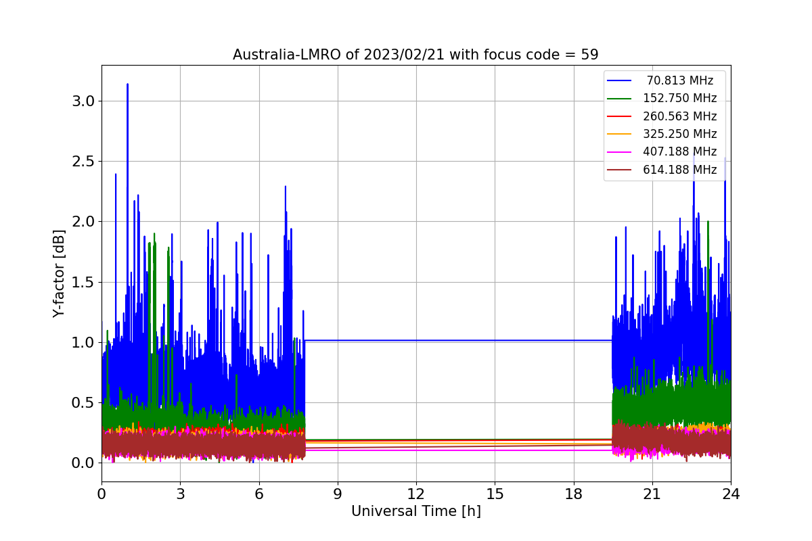
Task: Click the green line sample in legend
Action: click(619, 99)
